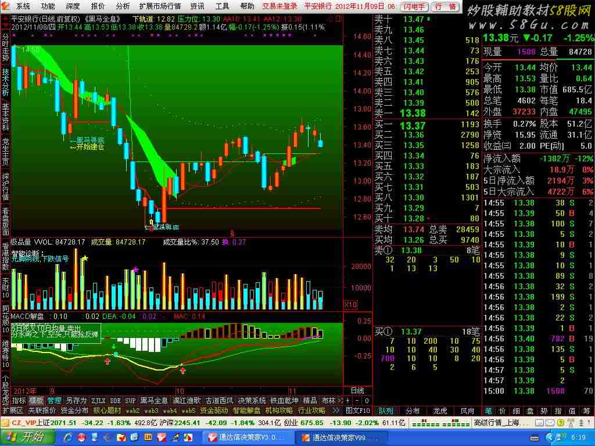
Task: Click the 图文F10 button
Action: tap(358, 411)
